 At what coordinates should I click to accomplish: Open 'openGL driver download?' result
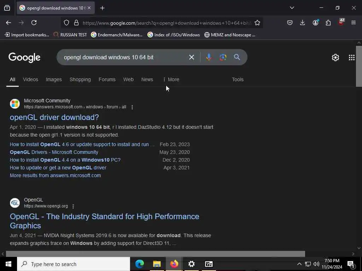point(54,117)
